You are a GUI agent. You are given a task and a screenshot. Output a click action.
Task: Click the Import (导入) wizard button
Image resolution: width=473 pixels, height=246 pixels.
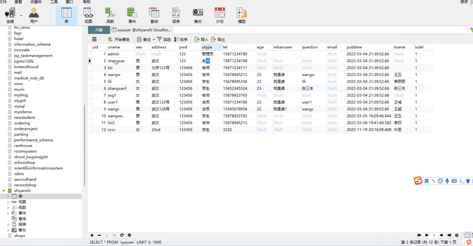[x=201, y=39]
